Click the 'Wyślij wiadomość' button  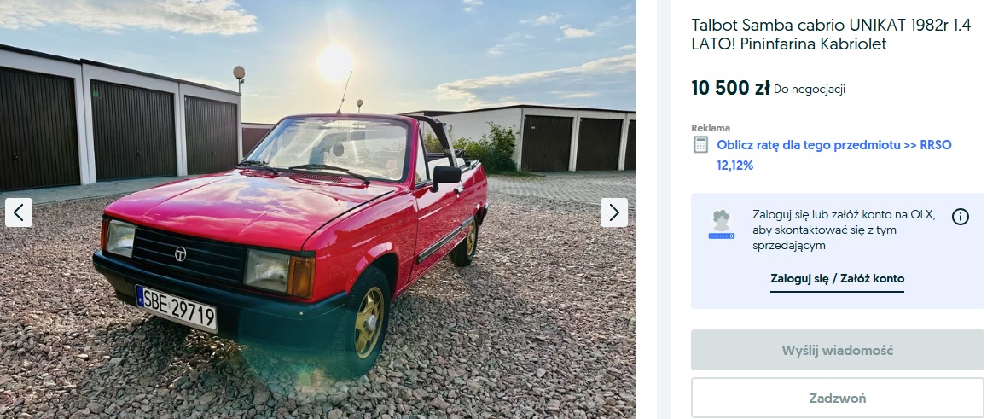(x=837, y=351)
